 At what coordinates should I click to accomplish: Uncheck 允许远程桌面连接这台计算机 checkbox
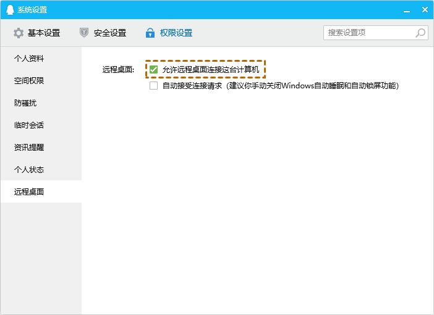[154, 70]
